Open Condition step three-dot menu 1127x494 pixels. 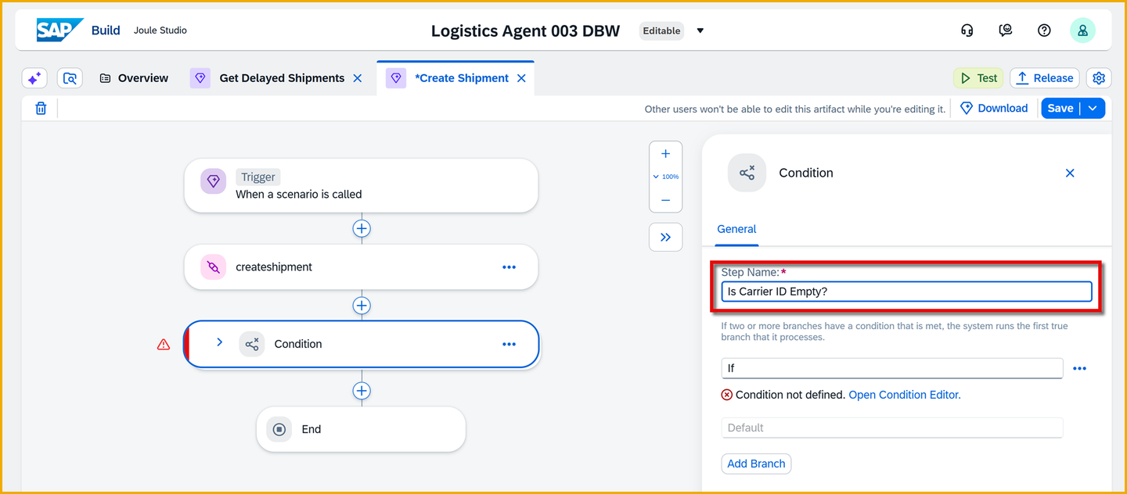click(x=509, y=344)
